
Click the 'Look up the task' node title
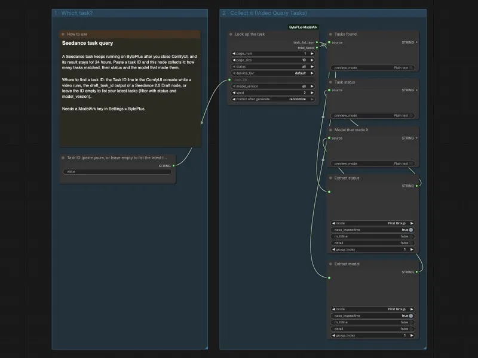click(250, 35)
